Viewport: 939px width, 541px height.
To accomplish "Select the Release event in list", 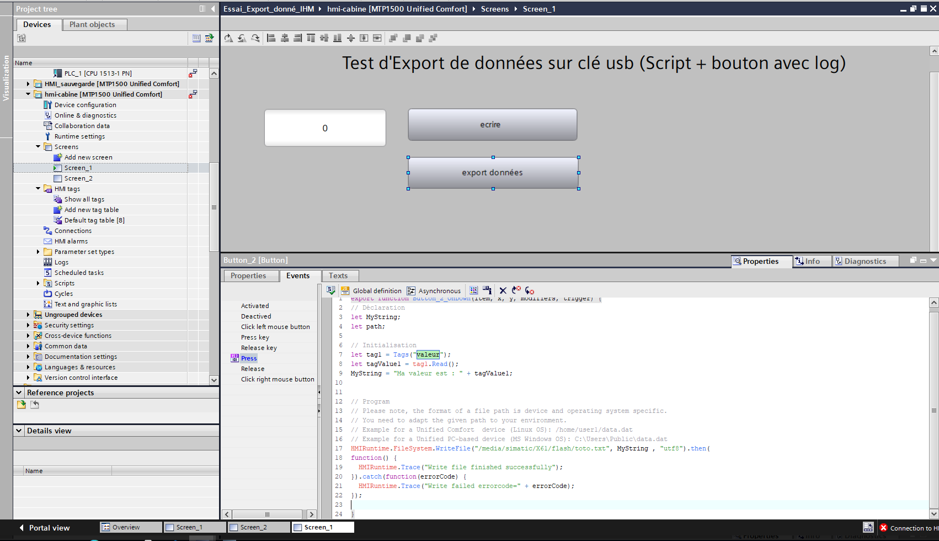I will (x=253, y=369).
